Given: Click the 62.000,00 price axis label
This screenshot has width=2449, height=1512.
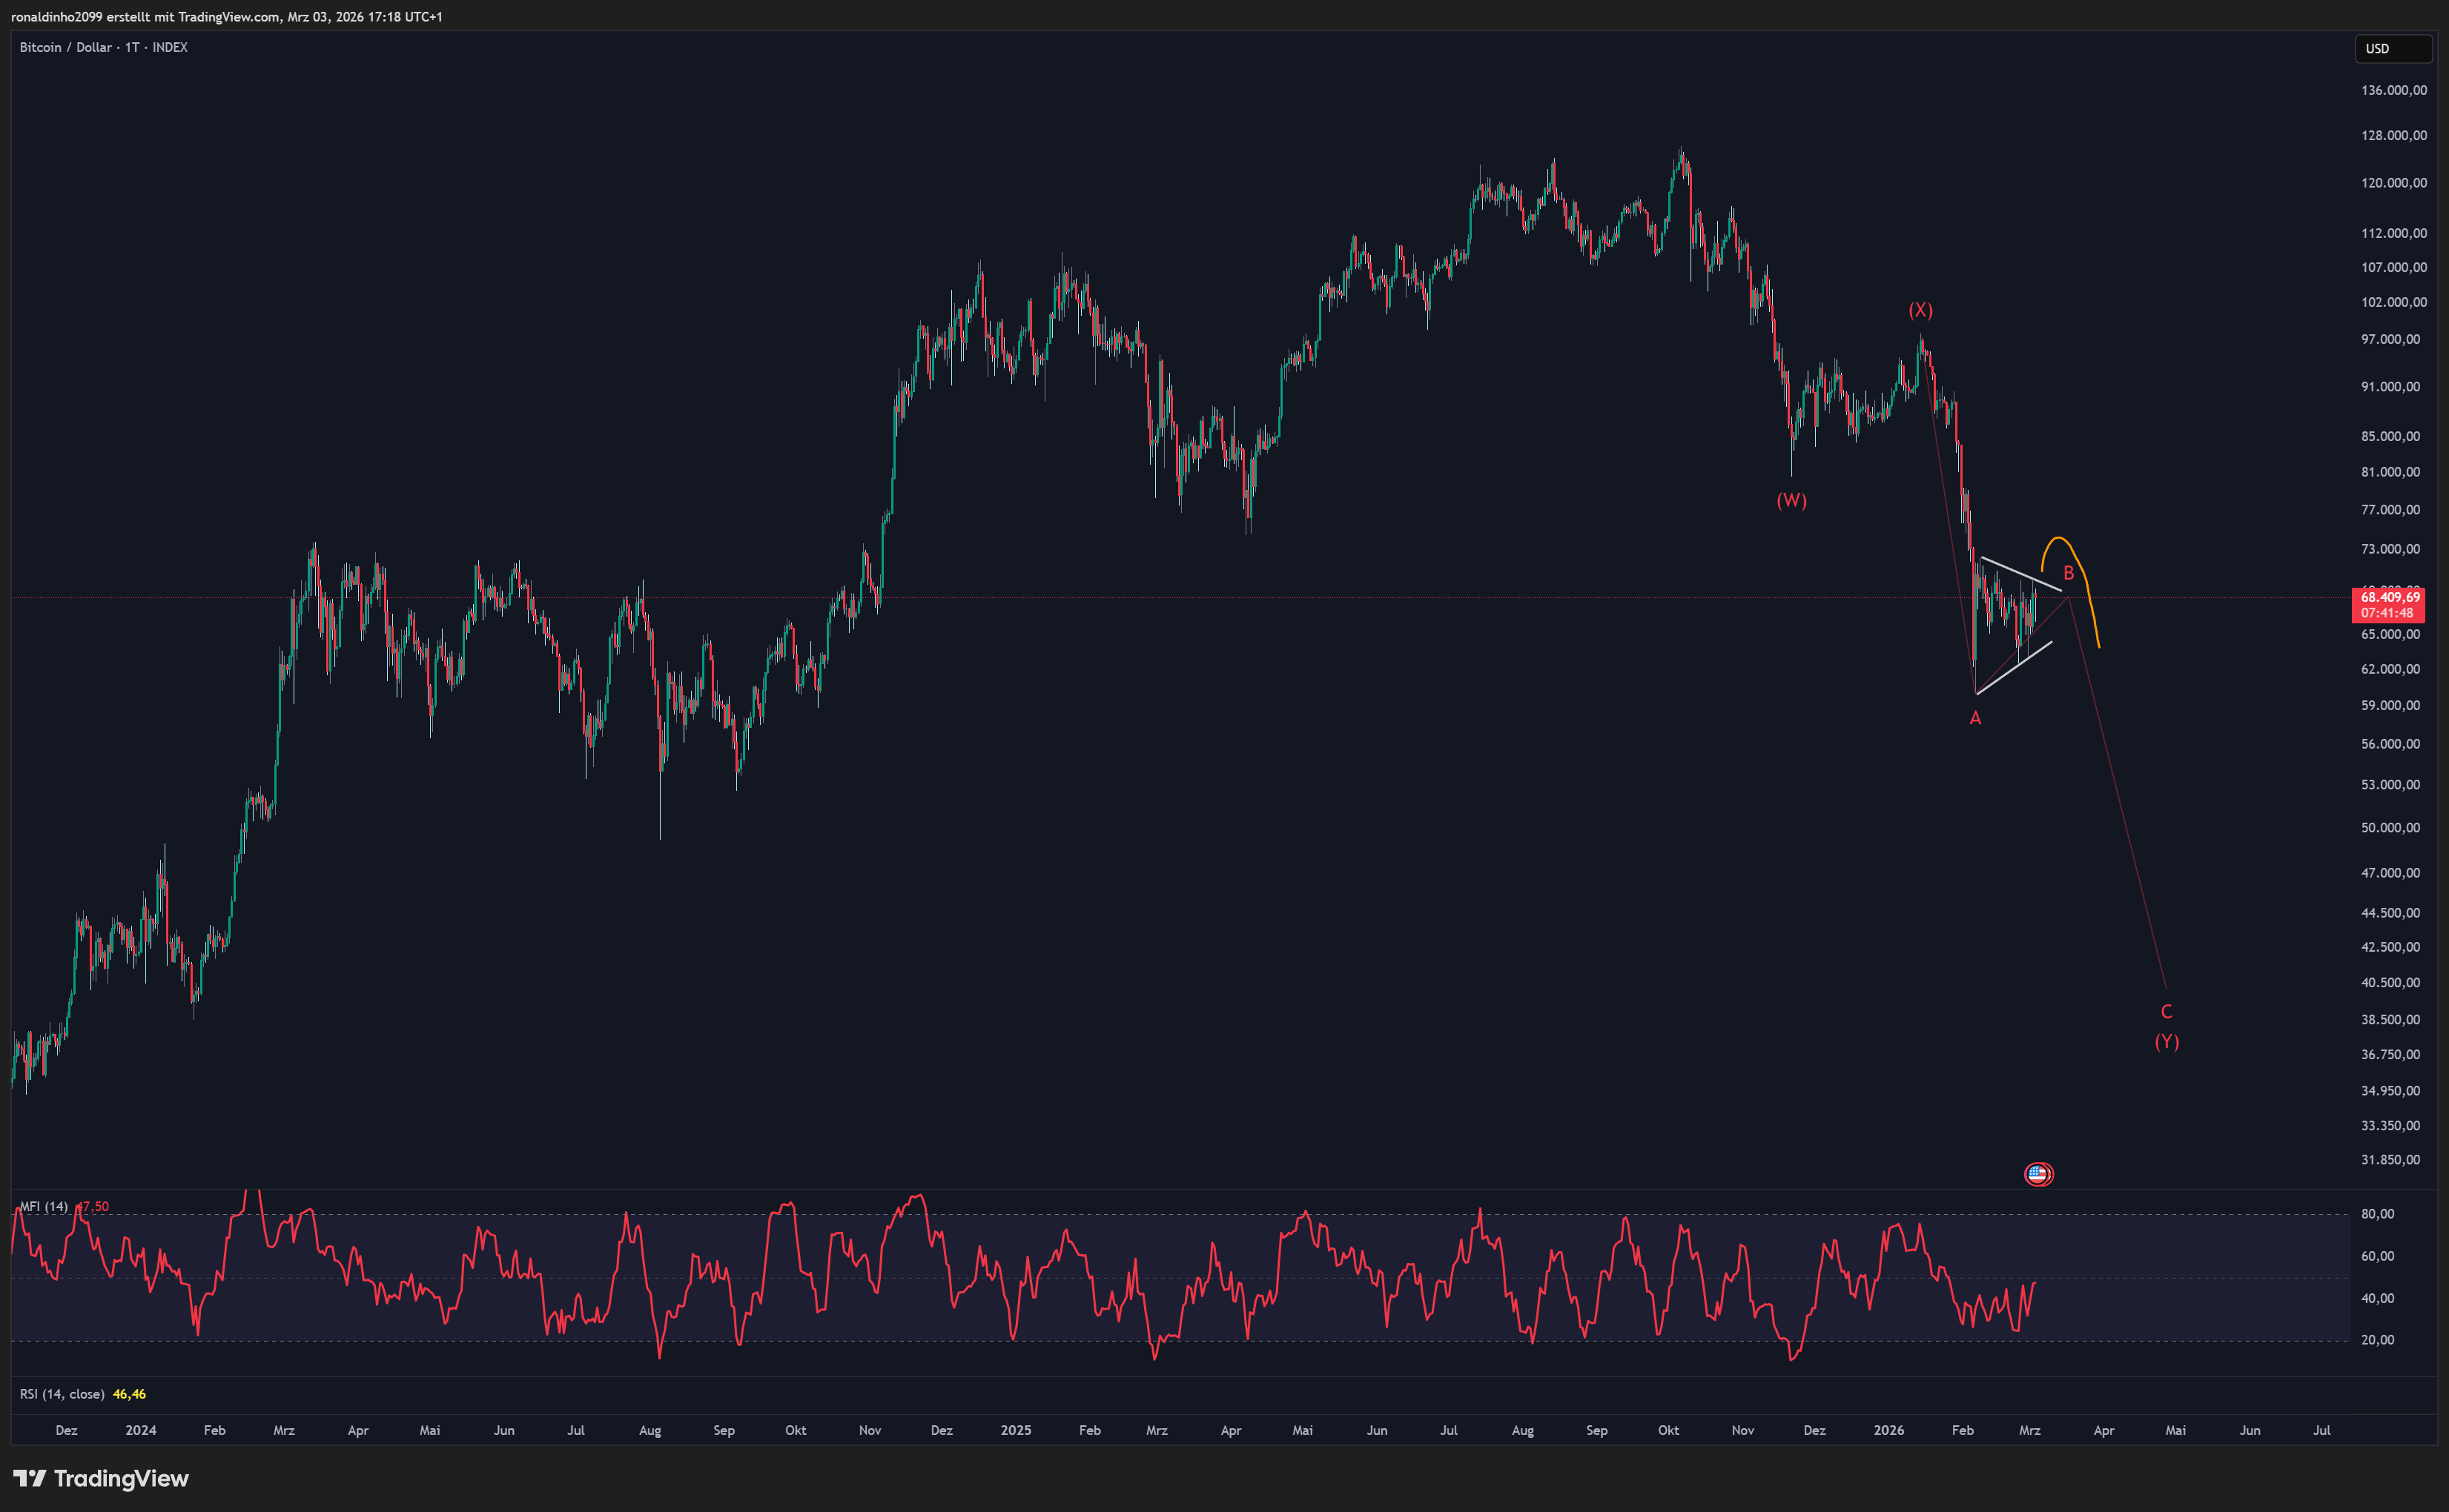Looking at the screenshot, I should point(2390,669).
